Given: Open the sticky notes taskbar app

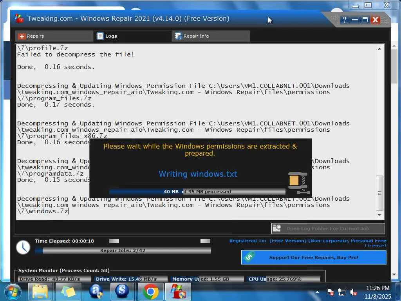Looking at the screenshot, I should pyautogui.click(x=68, y=292).
